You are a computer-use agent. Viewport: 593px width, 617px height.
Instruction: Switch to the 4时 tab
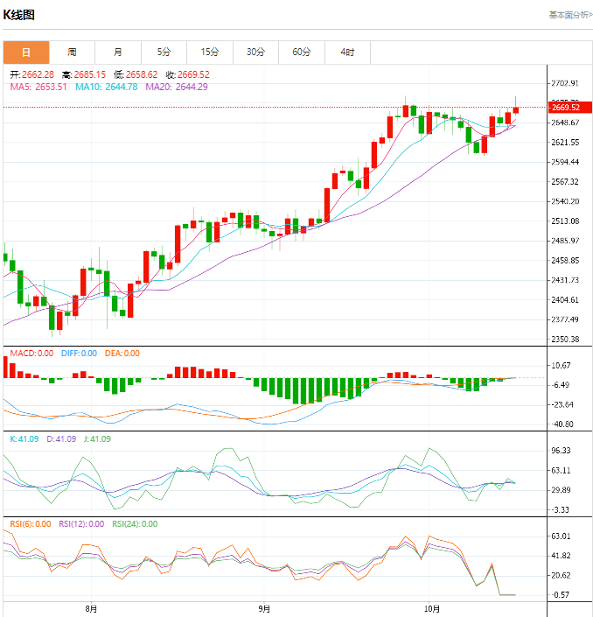point(347,53)
